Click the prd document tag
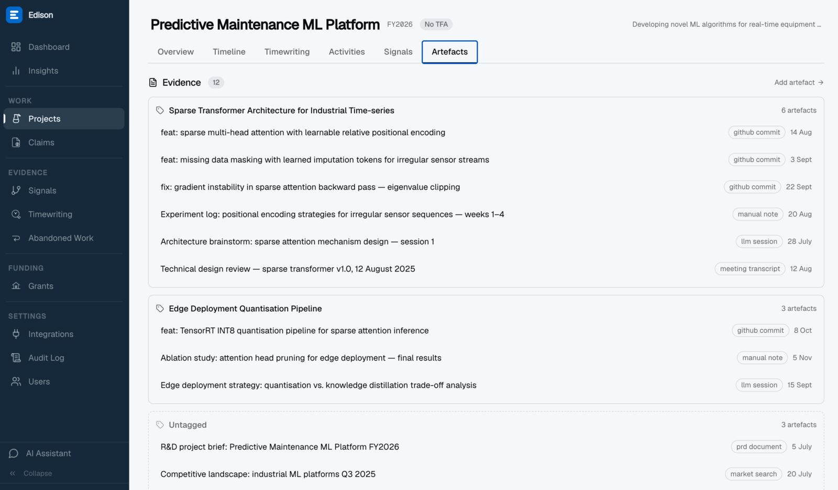Screen dimensions: 838x490 click(759, 447)
